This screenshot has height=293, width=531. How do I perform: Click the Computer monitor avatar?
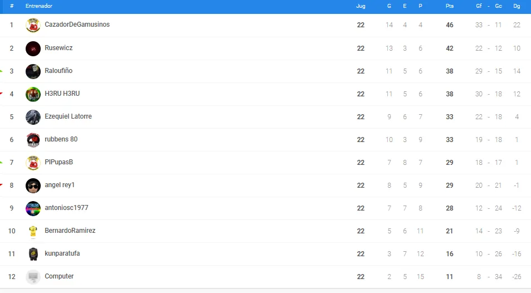point(33,277)
